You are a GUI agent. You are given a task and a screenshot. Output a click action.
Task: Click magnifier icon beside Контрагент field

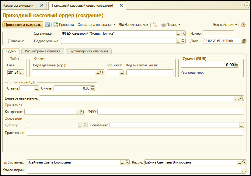[83, 112]
